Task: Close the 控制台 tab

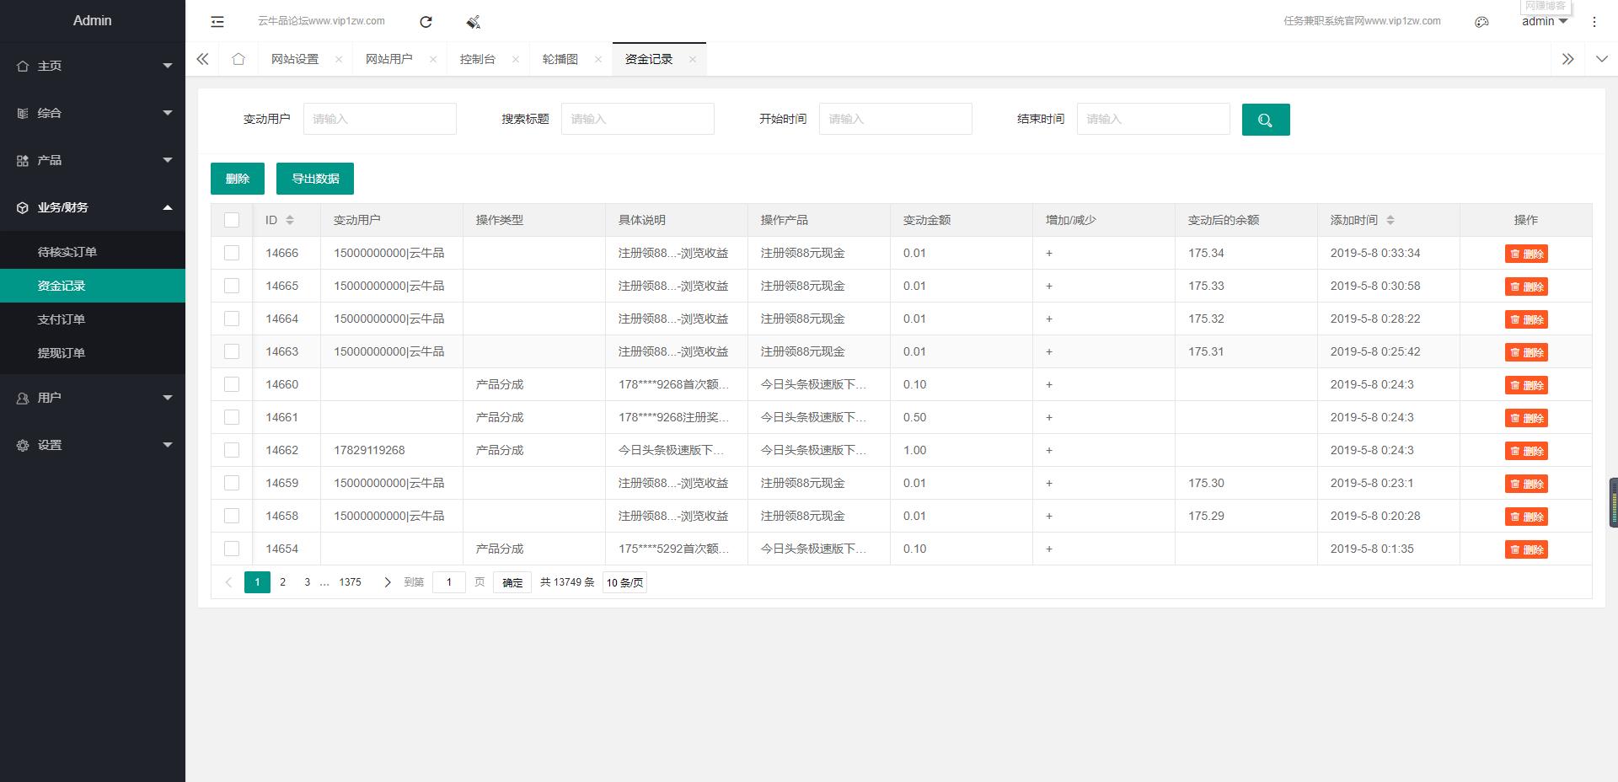Action: pyautogui.click(x=516, y=59)
